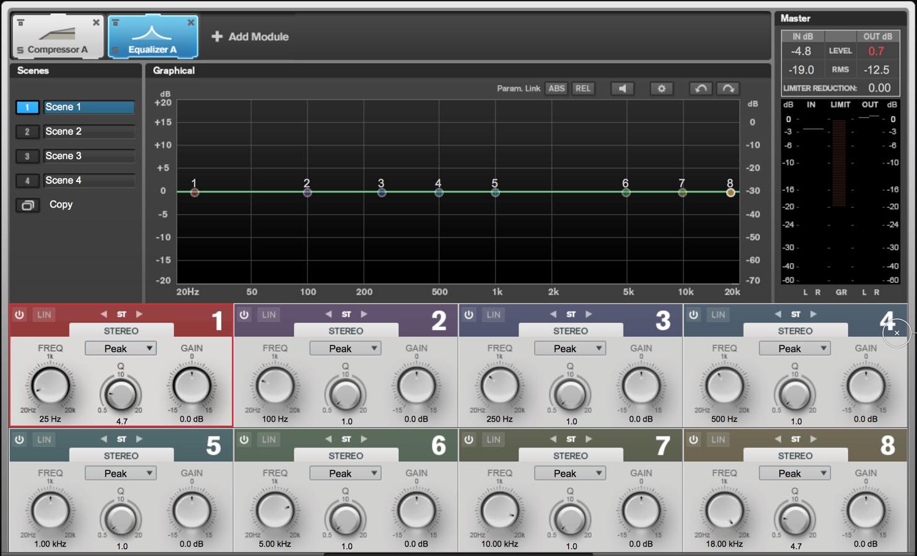Toggle power for EQ band 1

pos(20,315)
